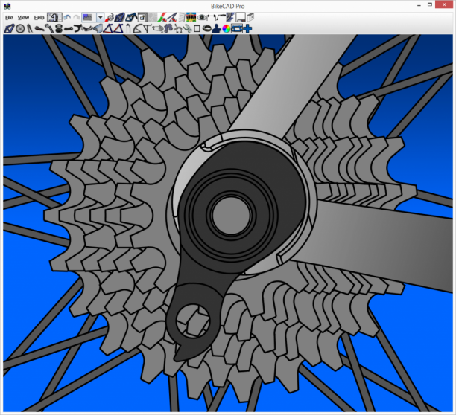
Task: Select the blue frame tool
Action: [9, 29]
